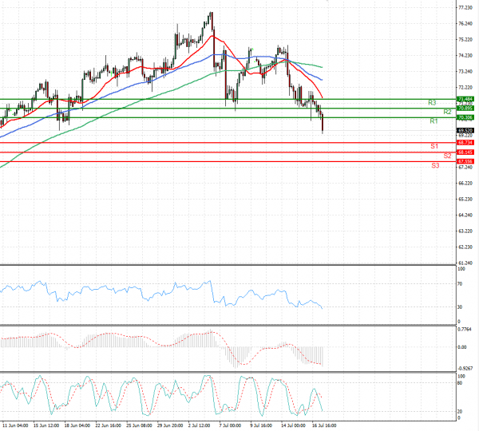Click the 76.240 price axis value
The height and width of the screenshot is (431, 479).
(x=465, y=23)
